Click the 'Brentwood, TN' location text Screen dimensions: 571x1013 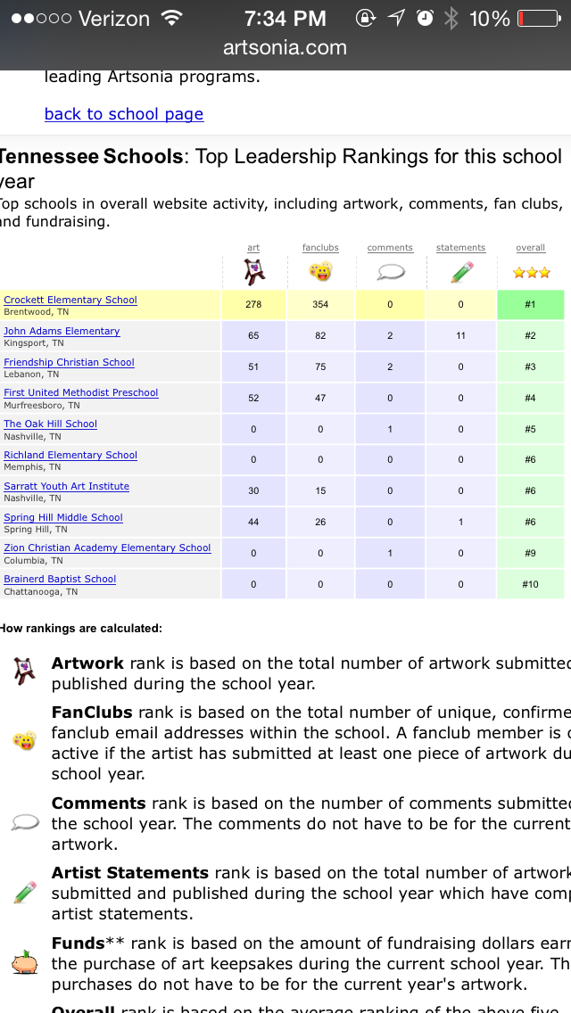[x=37, y=311]
